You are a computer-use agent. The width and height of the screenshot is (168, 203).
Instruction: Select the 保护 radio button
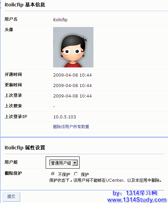pyautogui.click(x=76, y=174)
